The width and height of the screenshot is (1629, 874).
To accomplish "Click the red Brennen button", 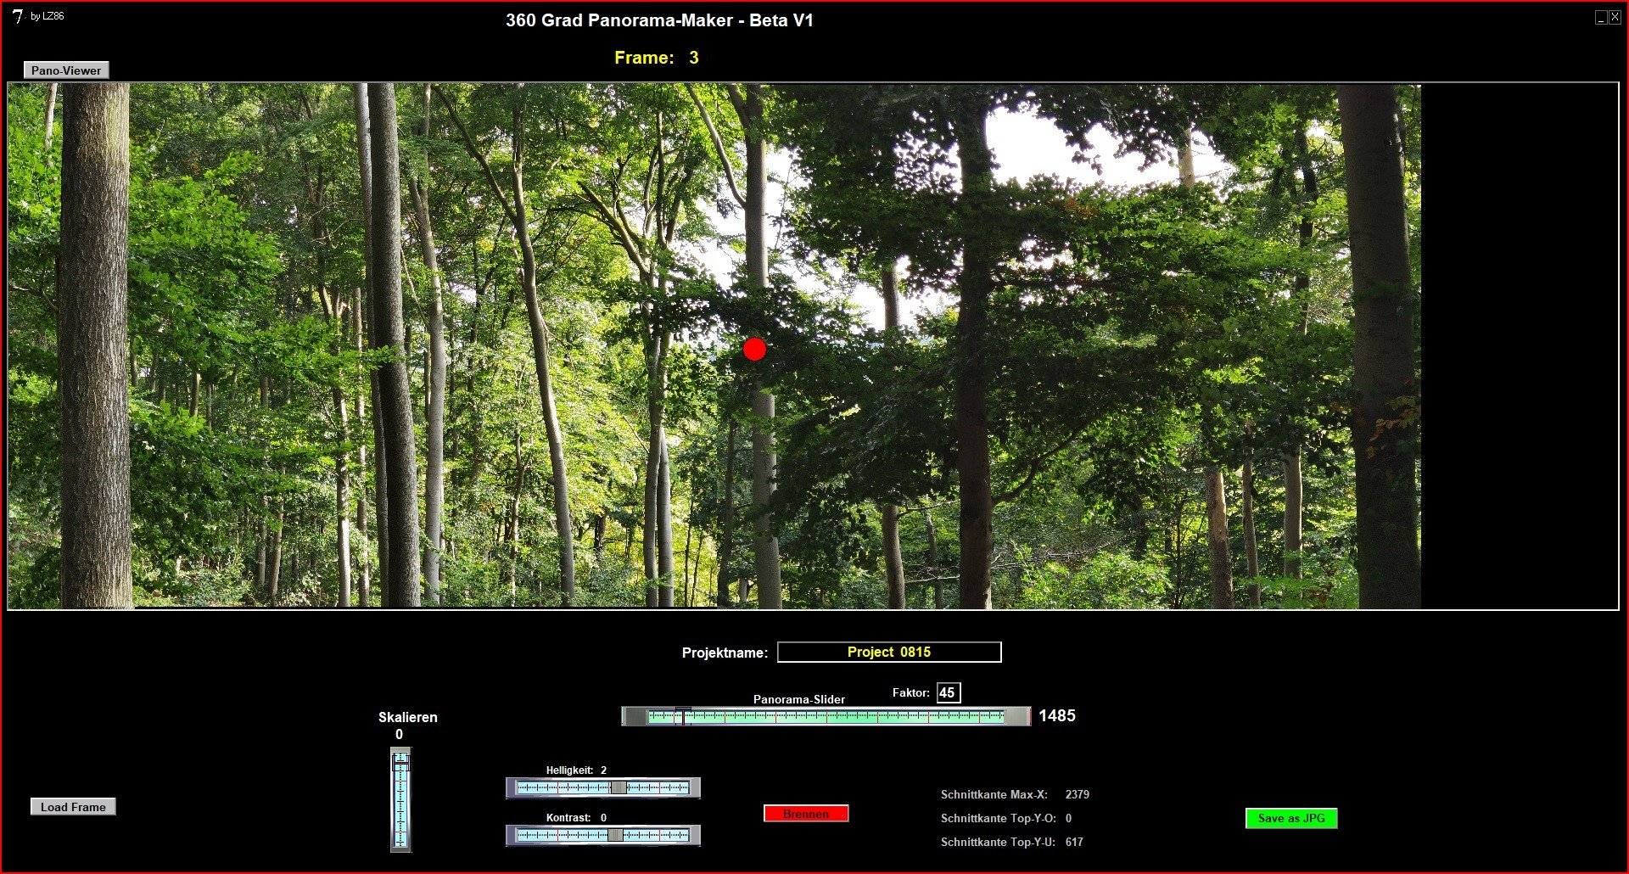I will coord(806,814).
